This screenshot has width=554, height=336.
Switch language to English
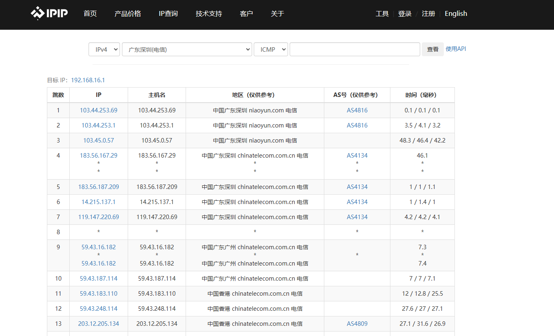pos(456,14)
